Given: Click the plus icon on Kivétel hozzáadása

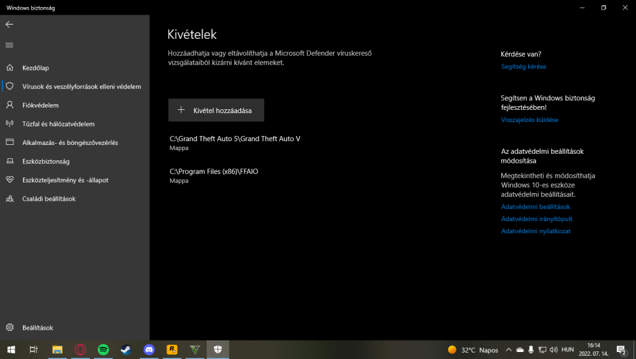Looking at the screenshot, I should pos(181,110).
